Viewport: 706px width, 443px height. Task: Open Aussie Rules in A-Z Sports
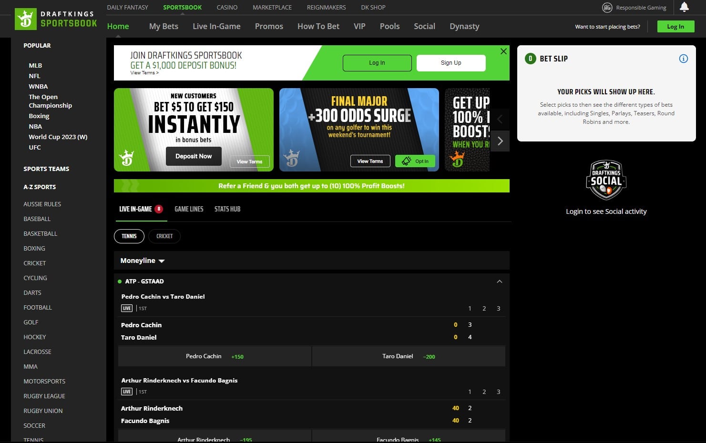pyautogui.click(x=42, y=204)
